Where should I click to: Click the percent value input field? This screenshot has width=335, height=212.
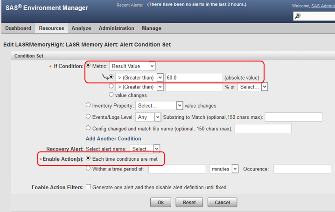194,87
